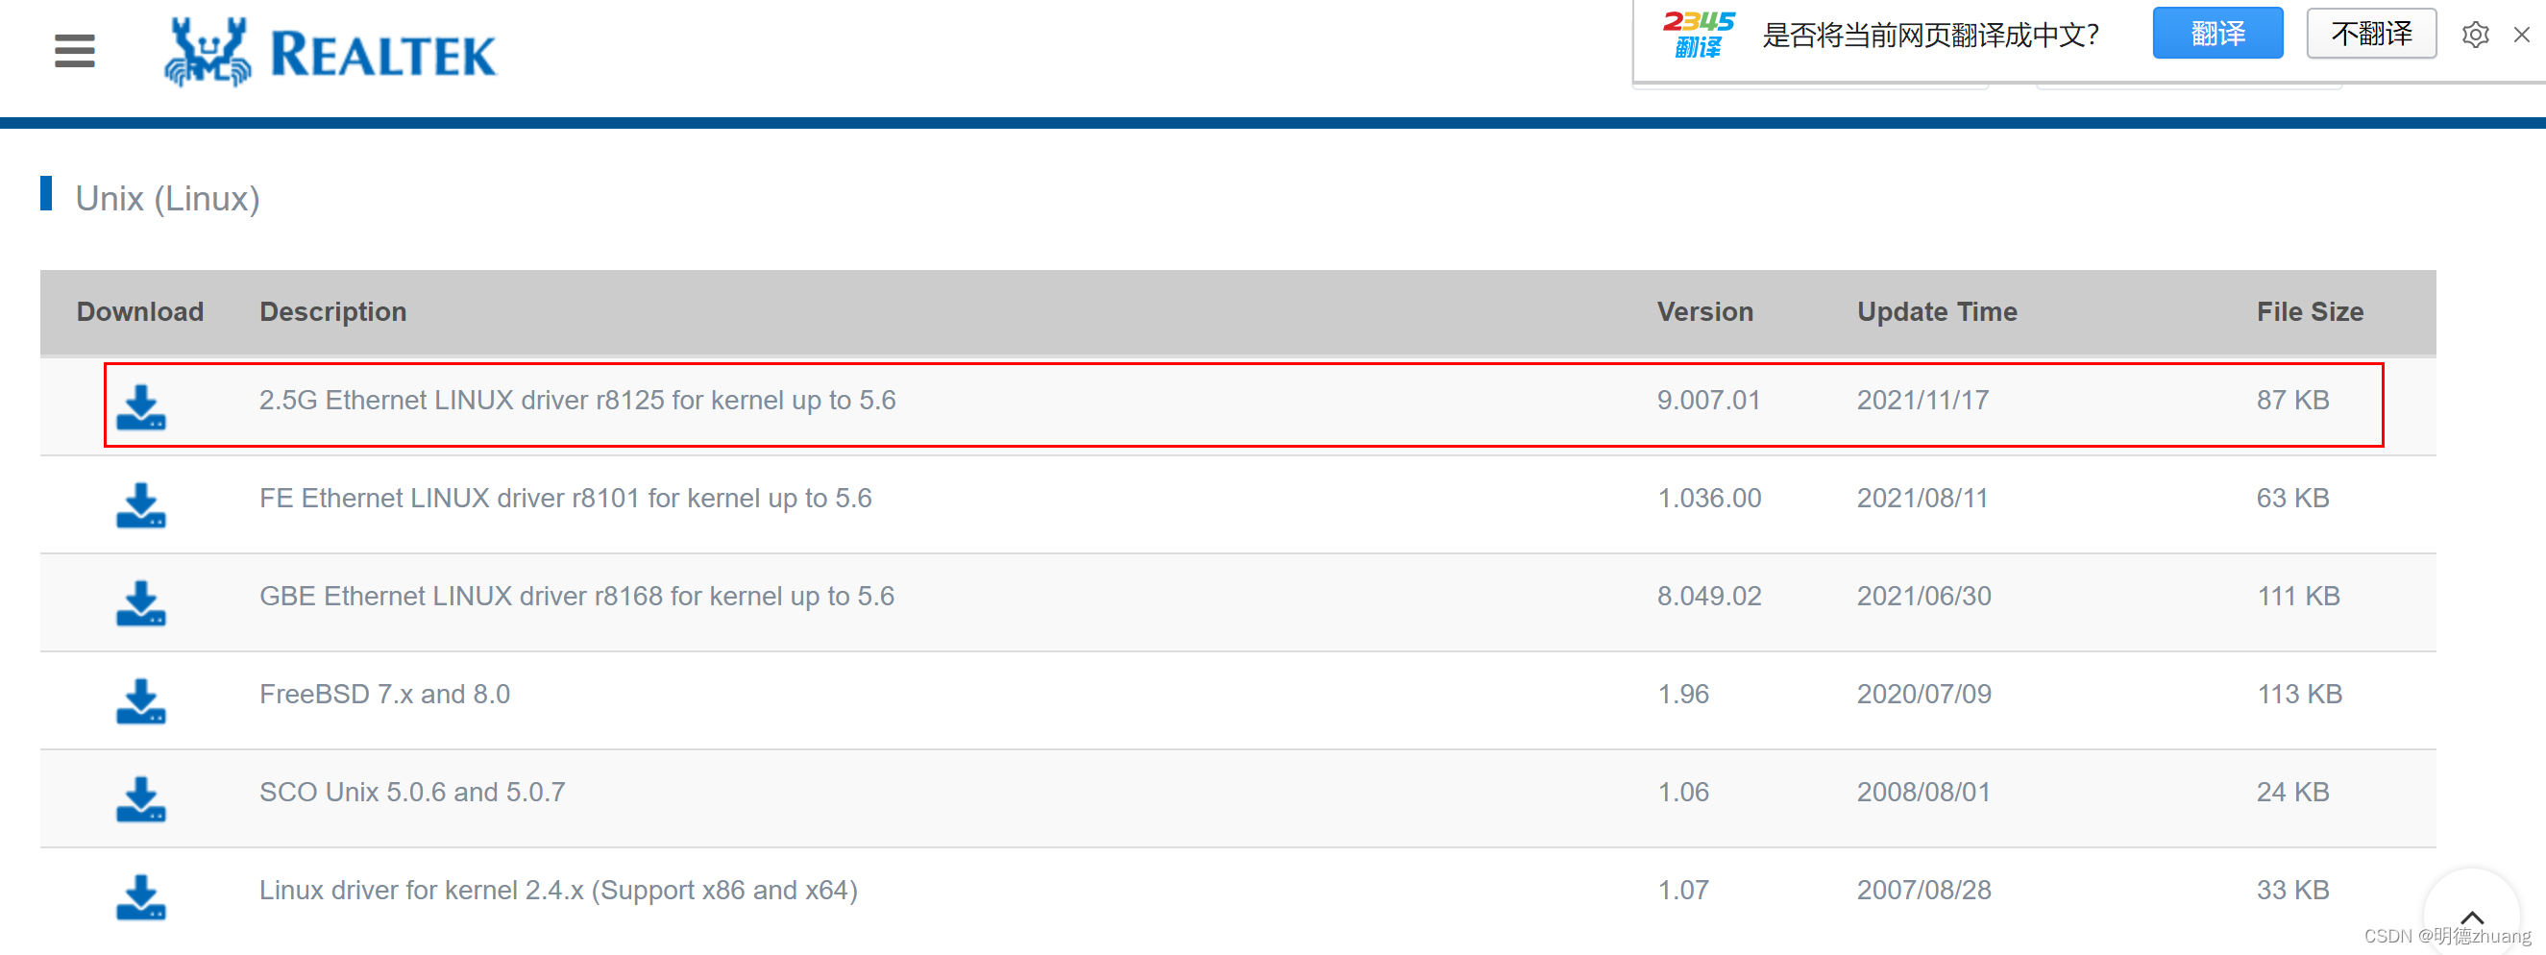The width and height of the screenshot is (2546, 955).
Task: Click file size 33 KB
Action: point(2293,889)
